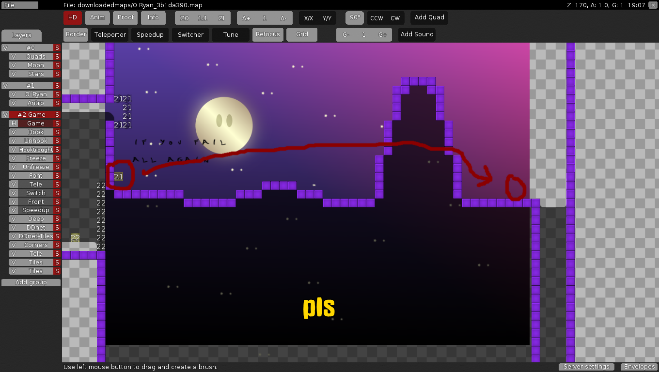
Task: Show the hidden Game layer
Action: coord(14,124)
